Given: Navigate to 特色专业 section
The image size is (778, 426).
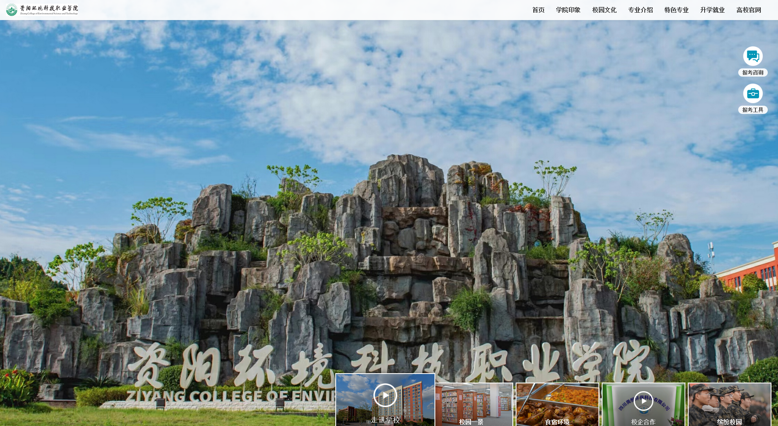Looking at the screenshot, I should [676, 10].
